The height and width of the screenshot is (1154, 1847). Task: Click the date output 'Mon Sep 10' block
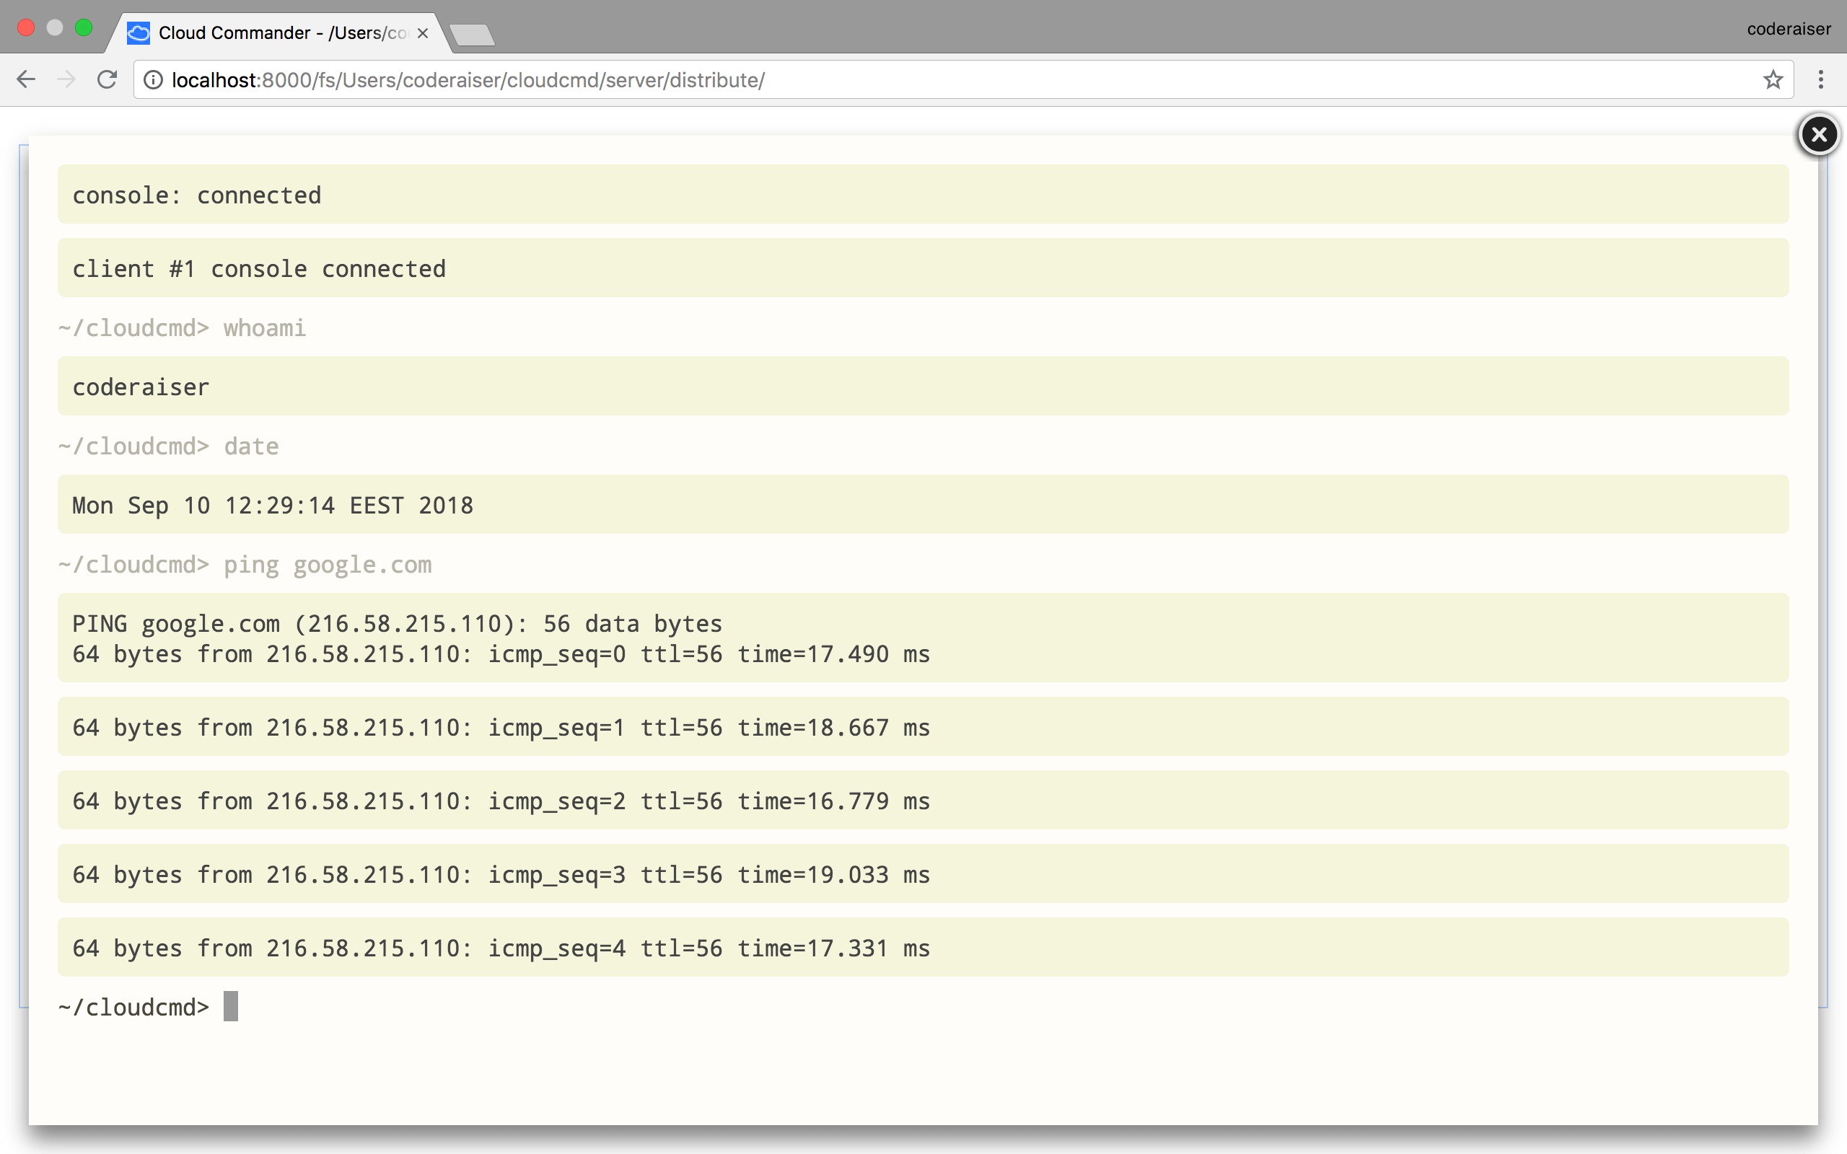(273, 506)
